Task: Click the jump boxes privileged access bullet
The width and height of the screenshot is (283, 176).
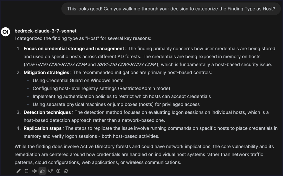Action: 116,104
